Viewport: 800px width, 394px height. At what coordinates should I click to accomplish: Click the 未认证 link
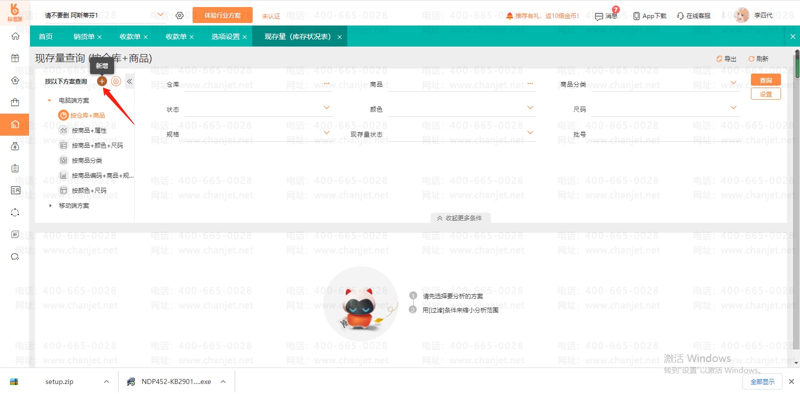coord(271,17)
